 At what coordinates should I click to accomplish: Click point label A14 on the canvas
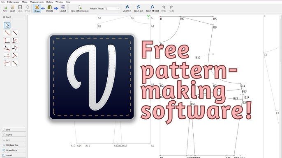point(79,146)
